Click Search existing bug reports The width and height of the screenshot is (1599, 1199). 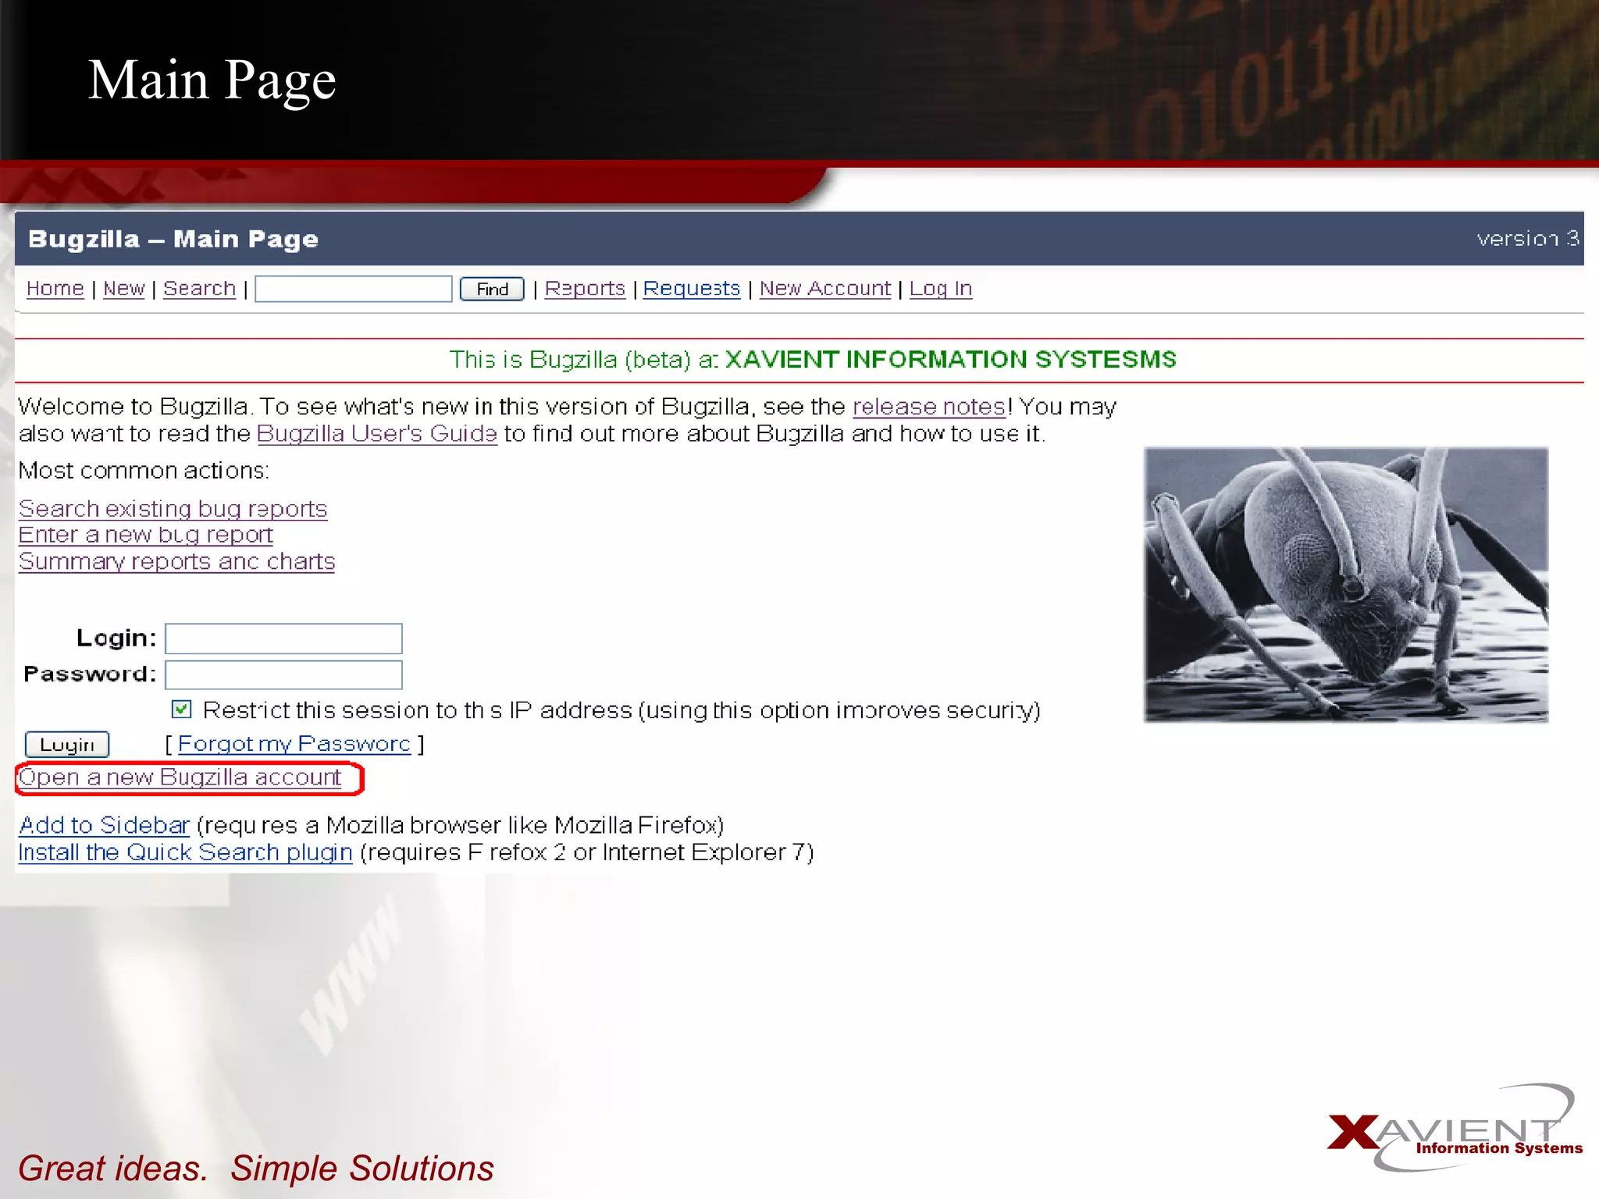tap(173, 509)
